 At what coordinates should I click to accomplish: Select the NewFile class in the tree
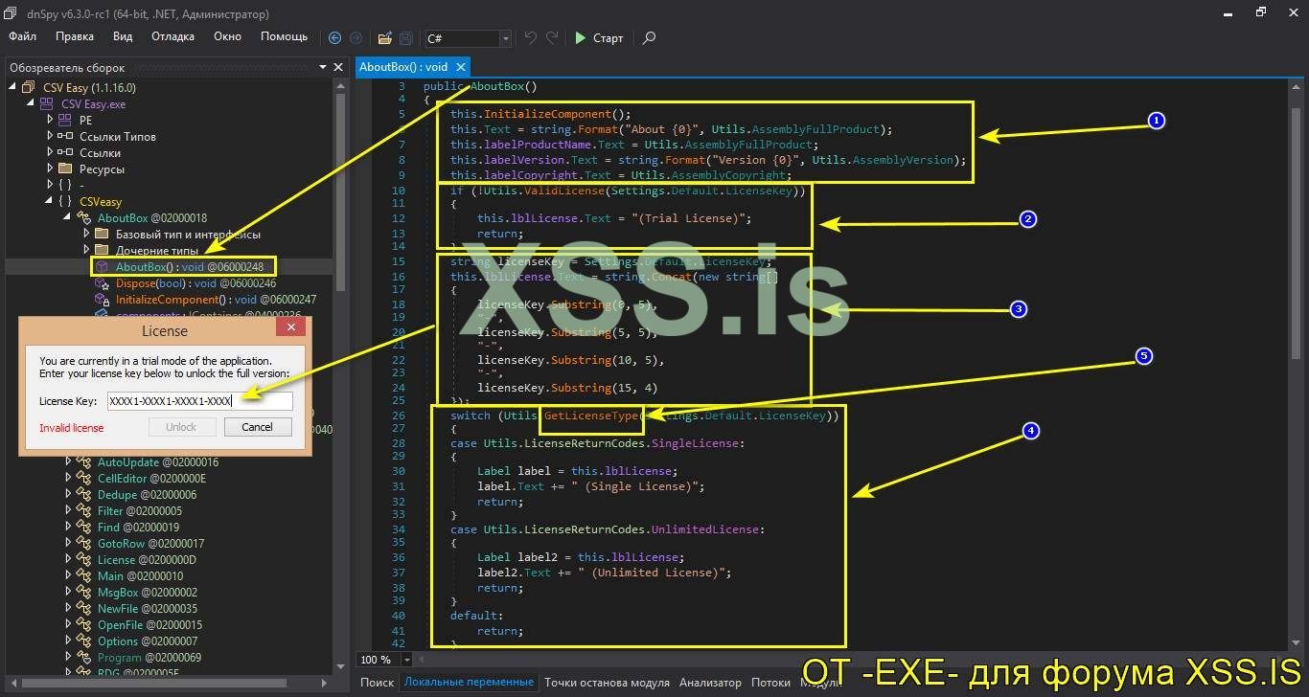(147, 608)
